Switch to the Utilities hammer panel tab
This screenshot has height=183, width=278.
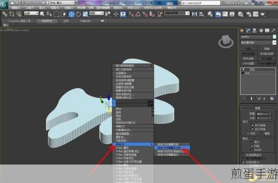pos(273,30)
